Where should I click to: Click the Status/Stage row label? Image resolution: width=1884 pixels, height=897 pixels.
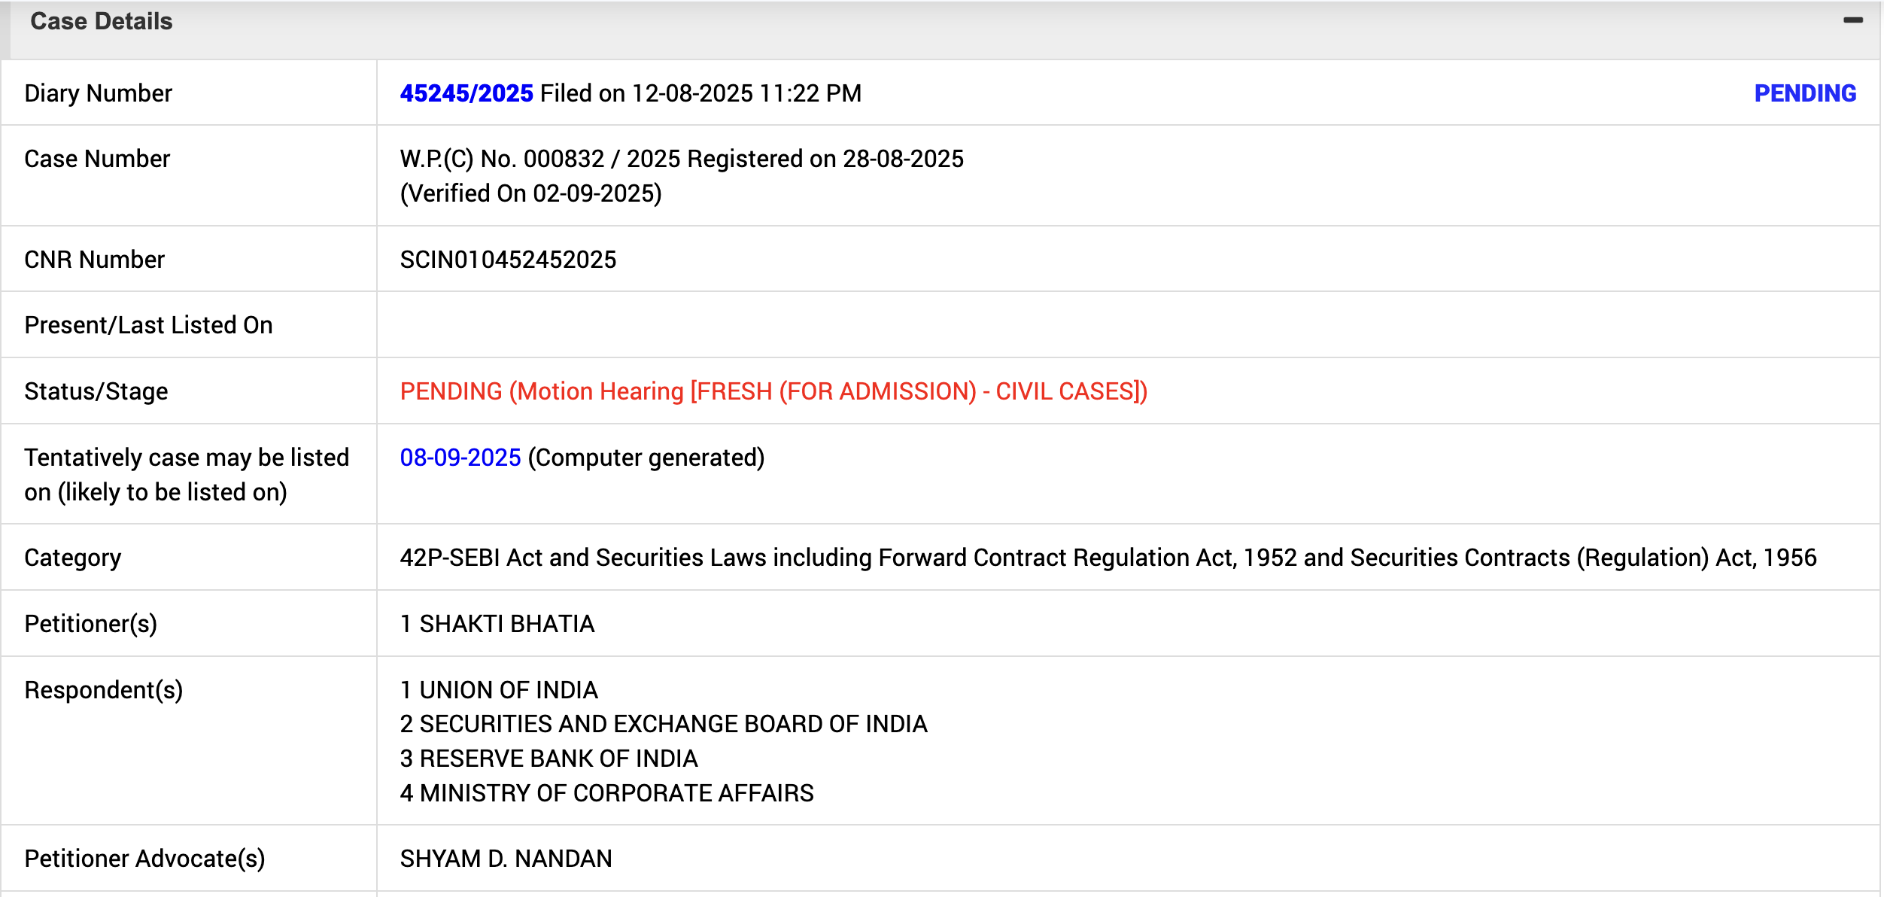click(x=96, y=391)
